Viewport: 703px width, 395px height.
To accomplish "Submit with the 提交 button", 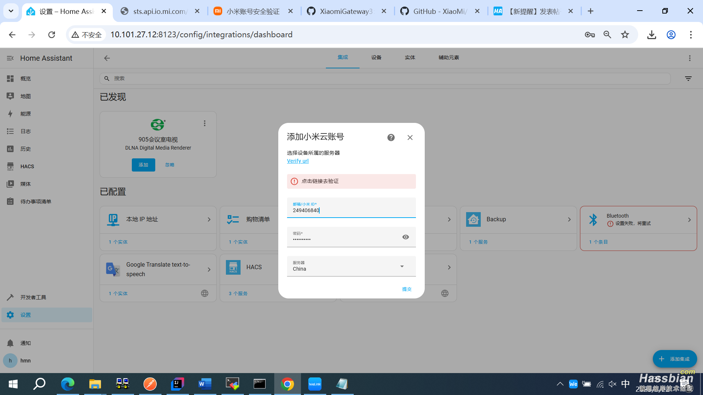I will click(x=407, y=289).
